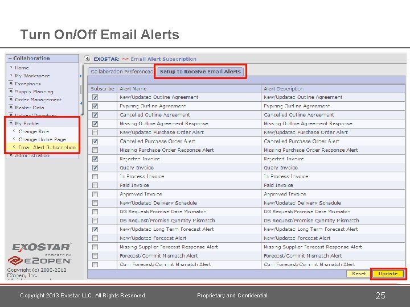The width and height of the screenshot is (410, 307).
Task: Click the Alert Name column header
Action: 189,89
